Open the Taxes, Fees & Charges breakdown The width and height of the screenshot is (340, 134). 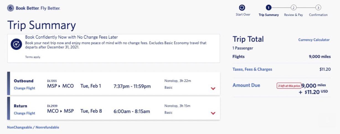pyautogui.click(x=252, y=69)
